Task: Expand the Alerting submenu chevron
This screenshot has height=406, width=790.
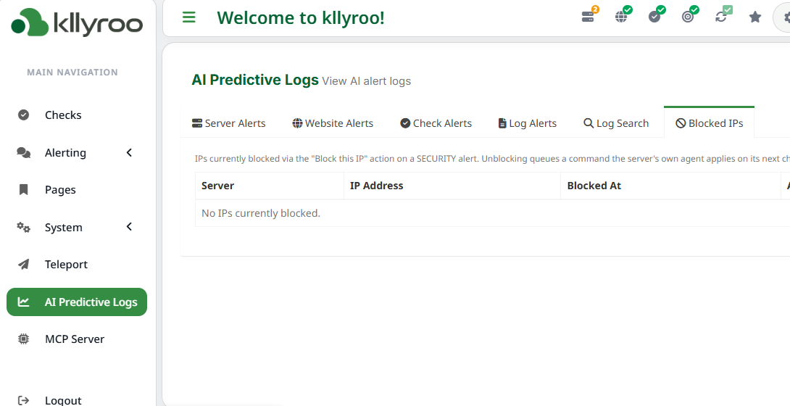Action: tap(130, 152)
